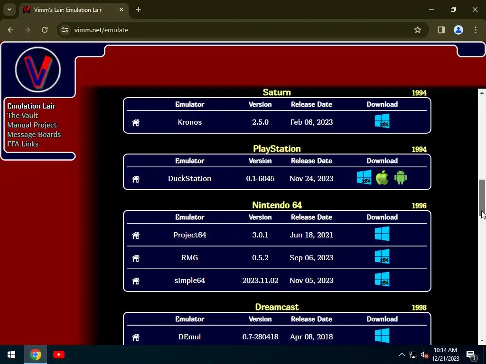The image size is (486, 364).
Task: Download Kronos Windows x64 build
Action: (382, 121)
